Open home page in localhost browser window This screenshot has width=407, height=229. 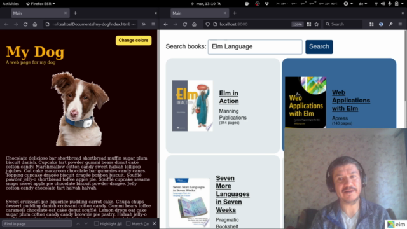pyautogui.click(x=194, y=24)
